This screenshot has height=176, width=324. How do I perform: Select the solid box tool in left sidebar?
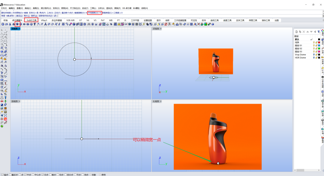pos(2,52)
